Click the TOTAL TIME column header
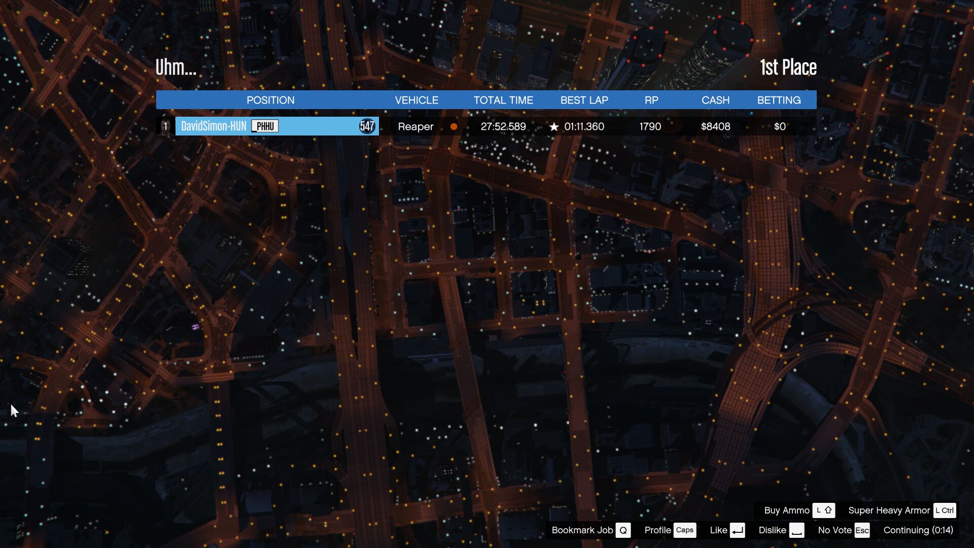This screenshot has width=974, height=548. pyautogui.click(x=503, y=100)
